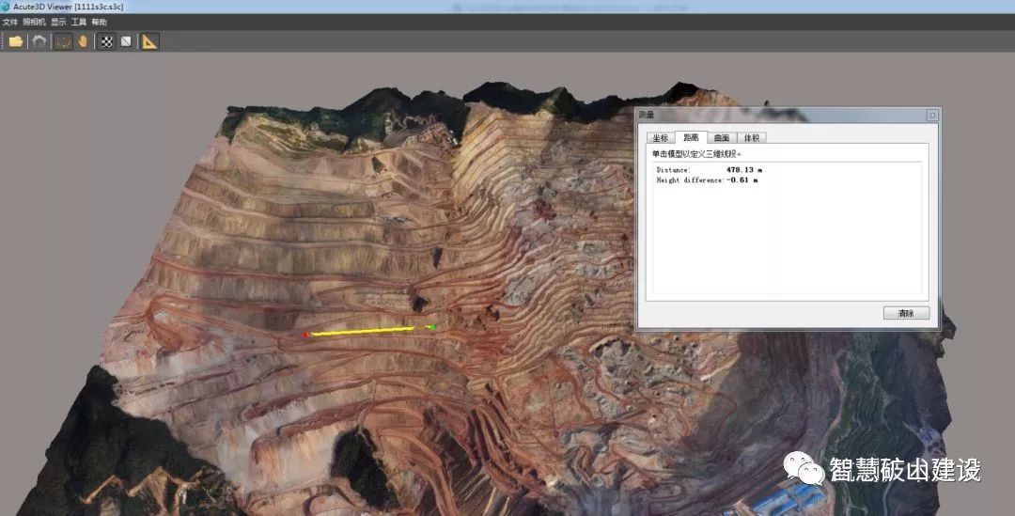
Task: Open the 文件 (File) menu
Action: point(10,22)
